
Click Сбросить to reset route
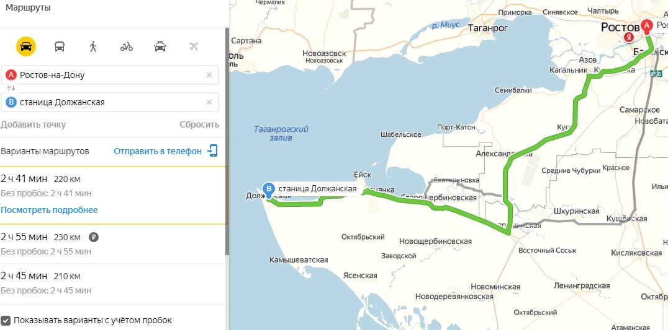click(x=199, y=124)
